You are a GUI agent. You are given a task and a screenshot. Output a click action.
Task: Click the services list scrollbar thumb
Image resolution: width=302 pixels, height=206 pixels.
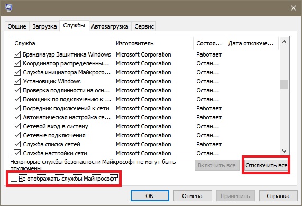pyautogui.click(x=284, y=85)
